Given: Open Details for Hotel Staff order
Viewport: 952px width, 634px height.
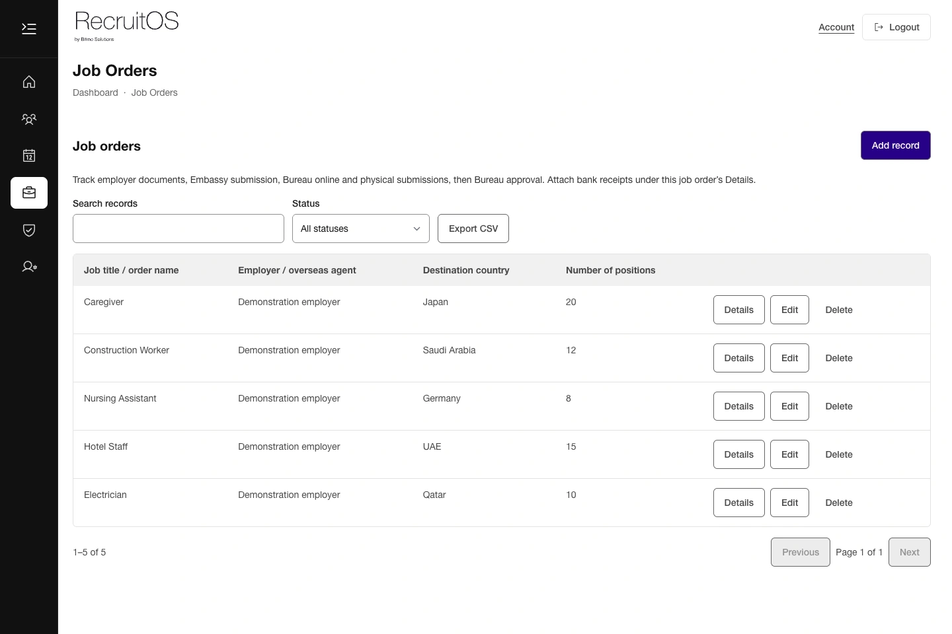Looking at the screenshot, I should click(738, 454).
